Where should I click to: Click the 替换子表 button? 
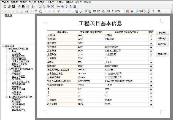click(162, 54)
